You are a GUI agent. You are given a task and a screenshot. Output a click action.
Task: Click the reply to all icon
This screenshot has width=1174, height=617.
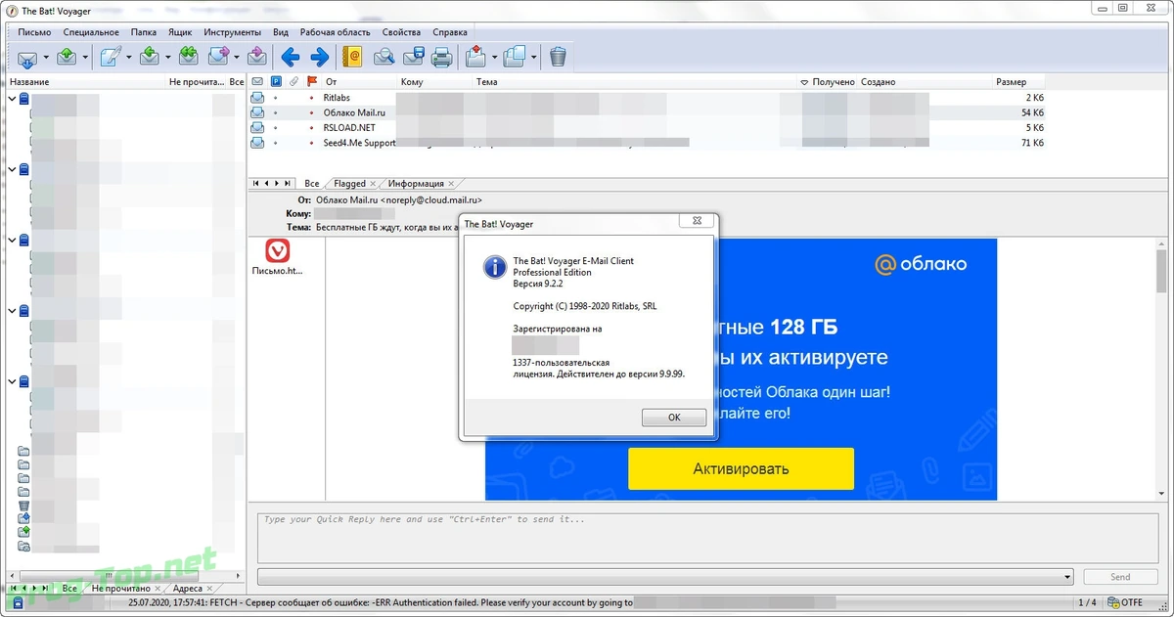tap(189, 57)
